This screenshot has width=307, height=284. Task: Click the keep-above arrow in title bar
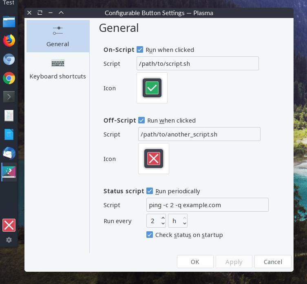click(61, 13)
